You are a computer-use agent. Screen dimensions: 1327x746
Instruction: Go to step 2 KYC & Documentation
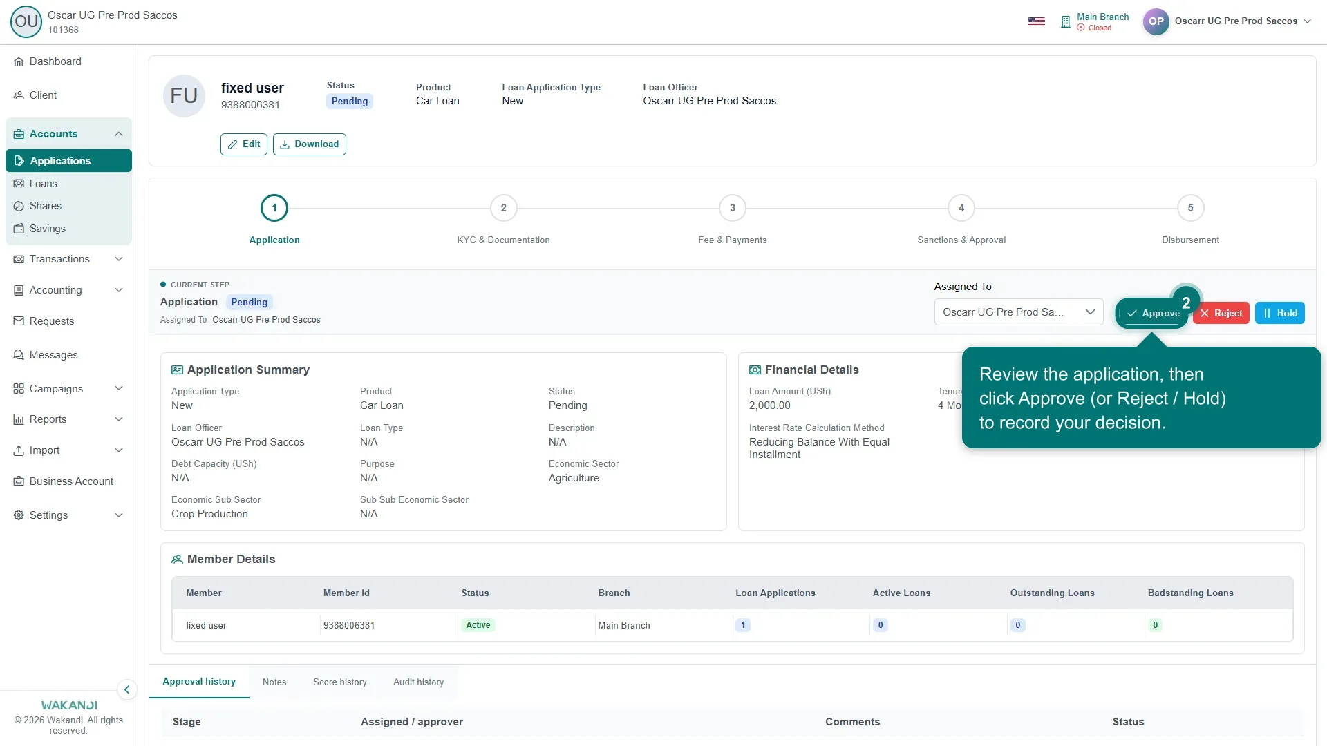(x=504, y=208)
